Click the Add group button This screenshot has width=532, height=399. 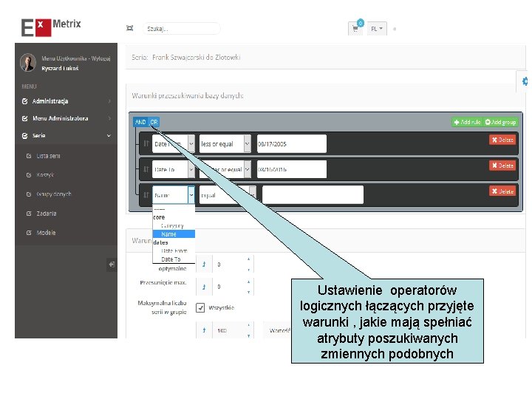click(501, 122)
